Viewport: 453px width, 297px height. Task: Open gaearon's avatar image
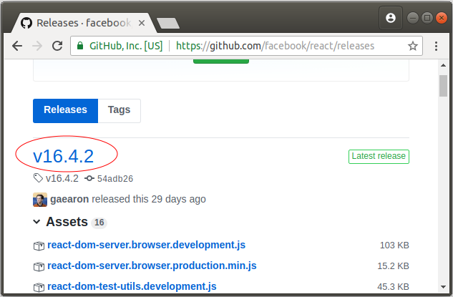(40, 200)
